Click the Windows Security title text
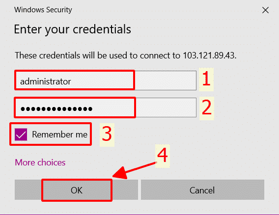This screenshot has width=279, height=215. [43, 10]
